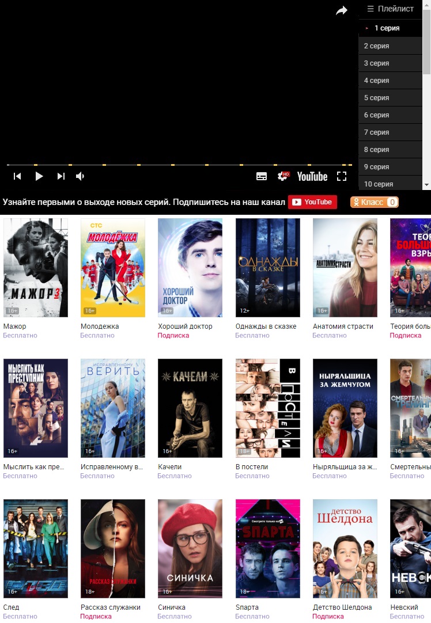Screen dimensions: 431x623
Task: Open the HD quality settings gear
Action: point(283,176)
